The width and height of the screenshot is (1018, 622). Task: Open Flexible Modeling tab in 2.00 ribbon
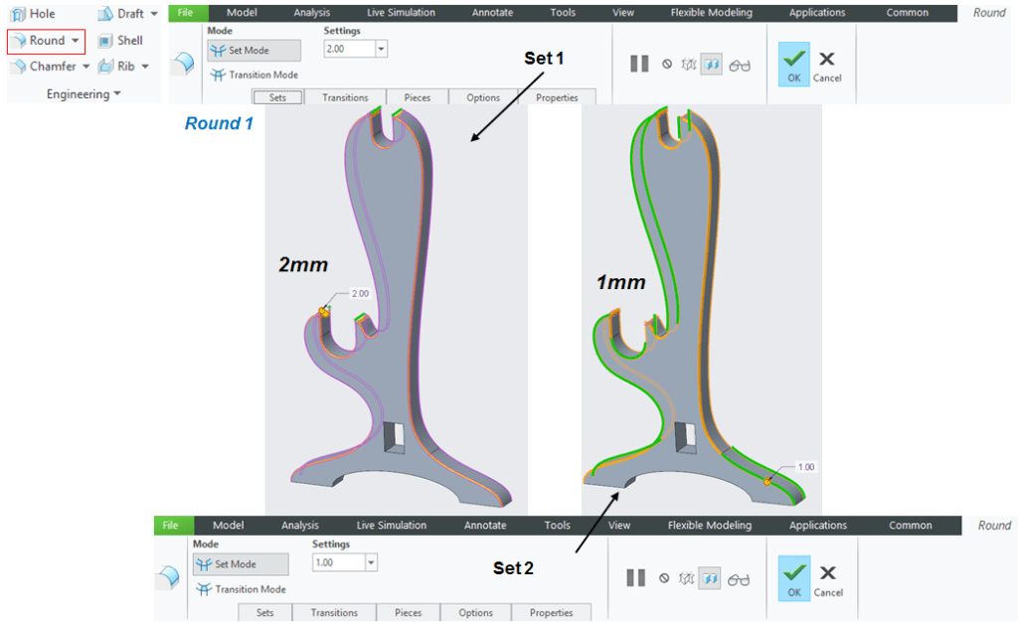[x=711, y=13]
